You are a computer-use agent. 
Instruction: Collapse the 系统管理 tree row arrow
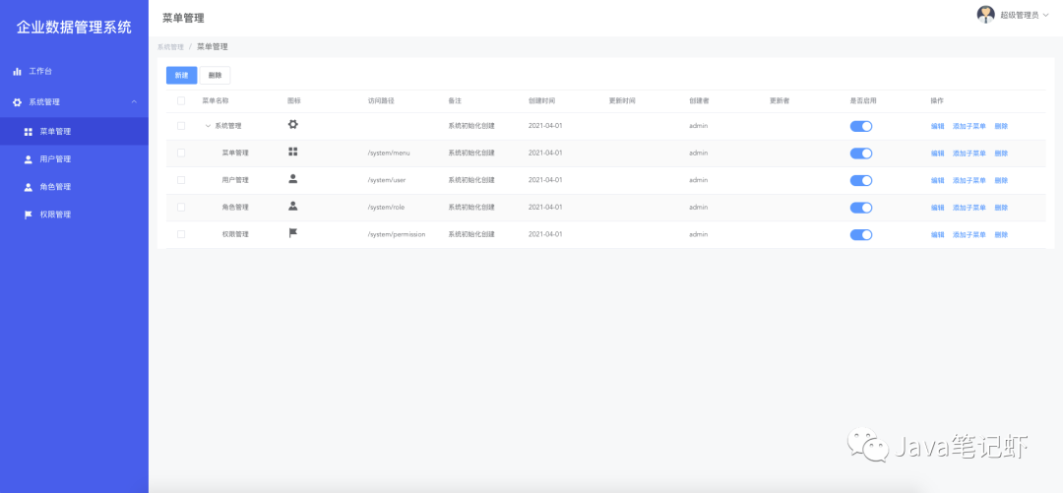pyautogui.click(x=208, y=125)
